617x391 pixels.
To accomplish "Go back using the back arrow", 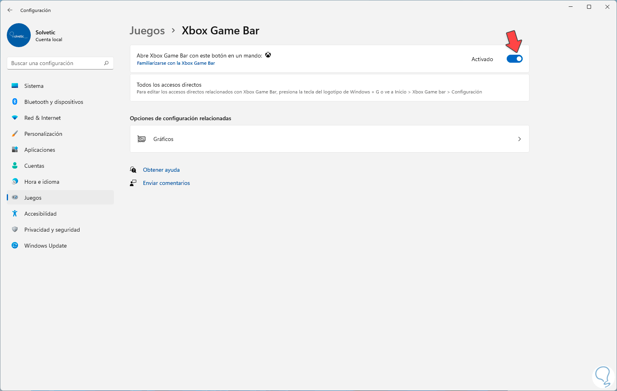I will [x=10, y=10].
